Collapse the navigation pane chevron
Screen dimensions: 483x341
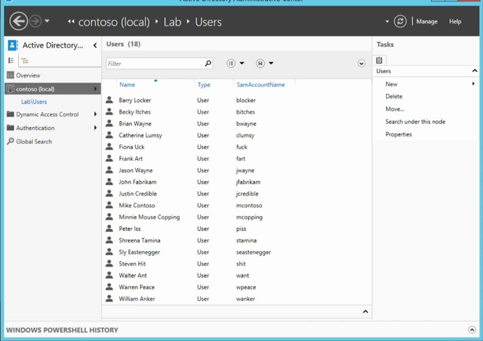[95, 45]
